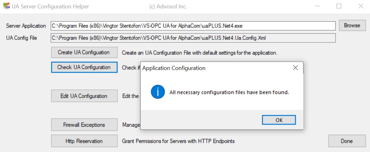Image resolution: width=370 pixels, height=152 pixels.
Task: Click the 'All necessary configuration files' message text
Action: [229, 92]
